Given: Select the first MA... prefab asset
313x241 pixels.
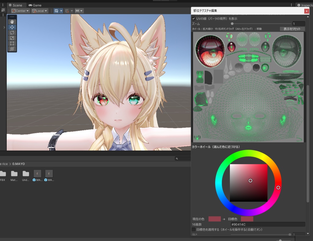Looking at the screenshot, I should [x=37, y=175].
